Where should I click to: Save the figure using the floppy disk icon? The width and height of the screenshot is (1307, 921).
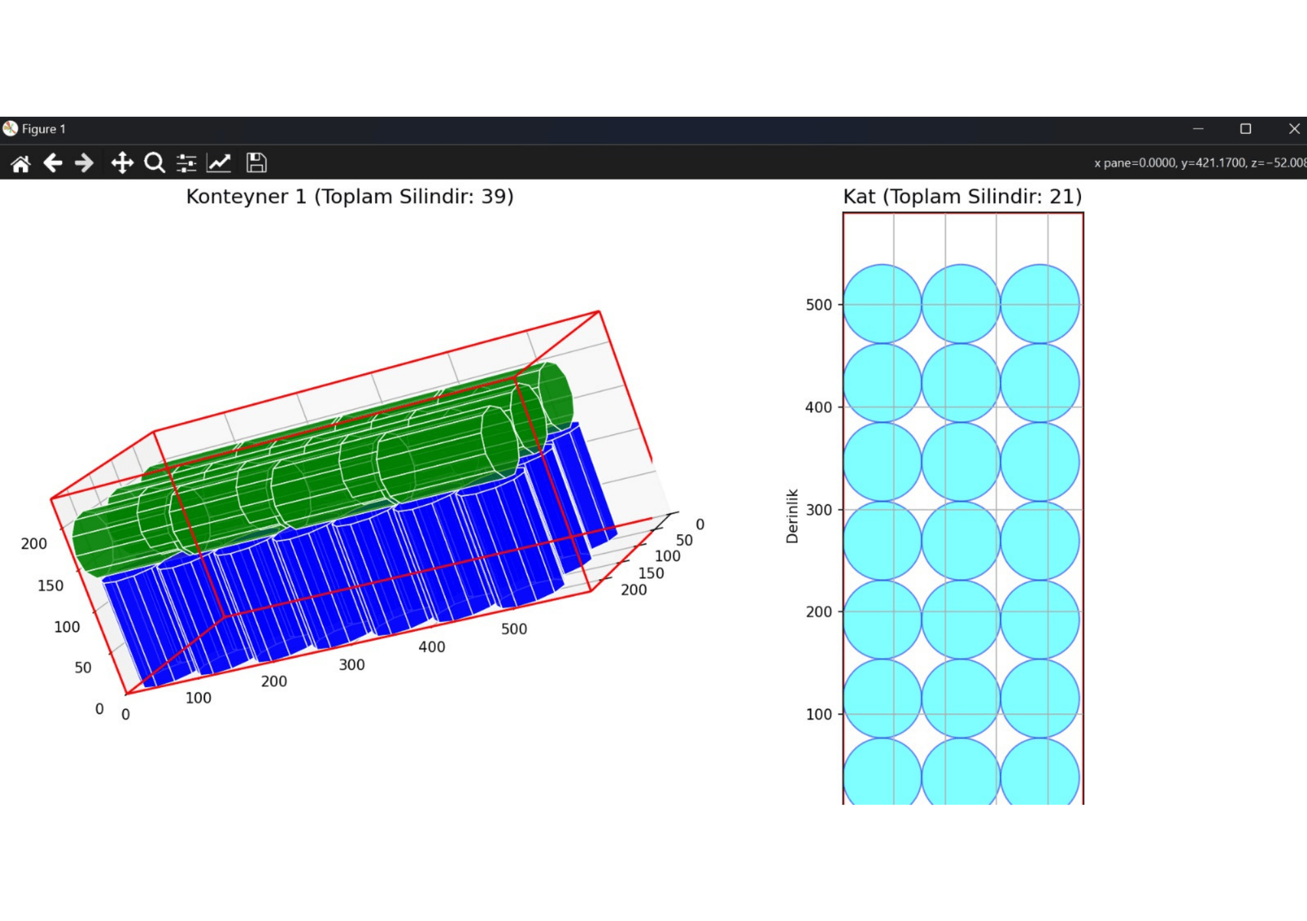tap(256, 163)
